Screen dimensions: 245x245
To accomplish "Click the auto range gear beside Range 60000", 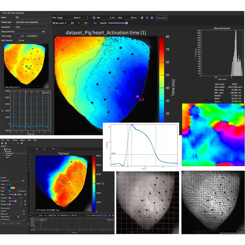I will (x=25, y=195).
